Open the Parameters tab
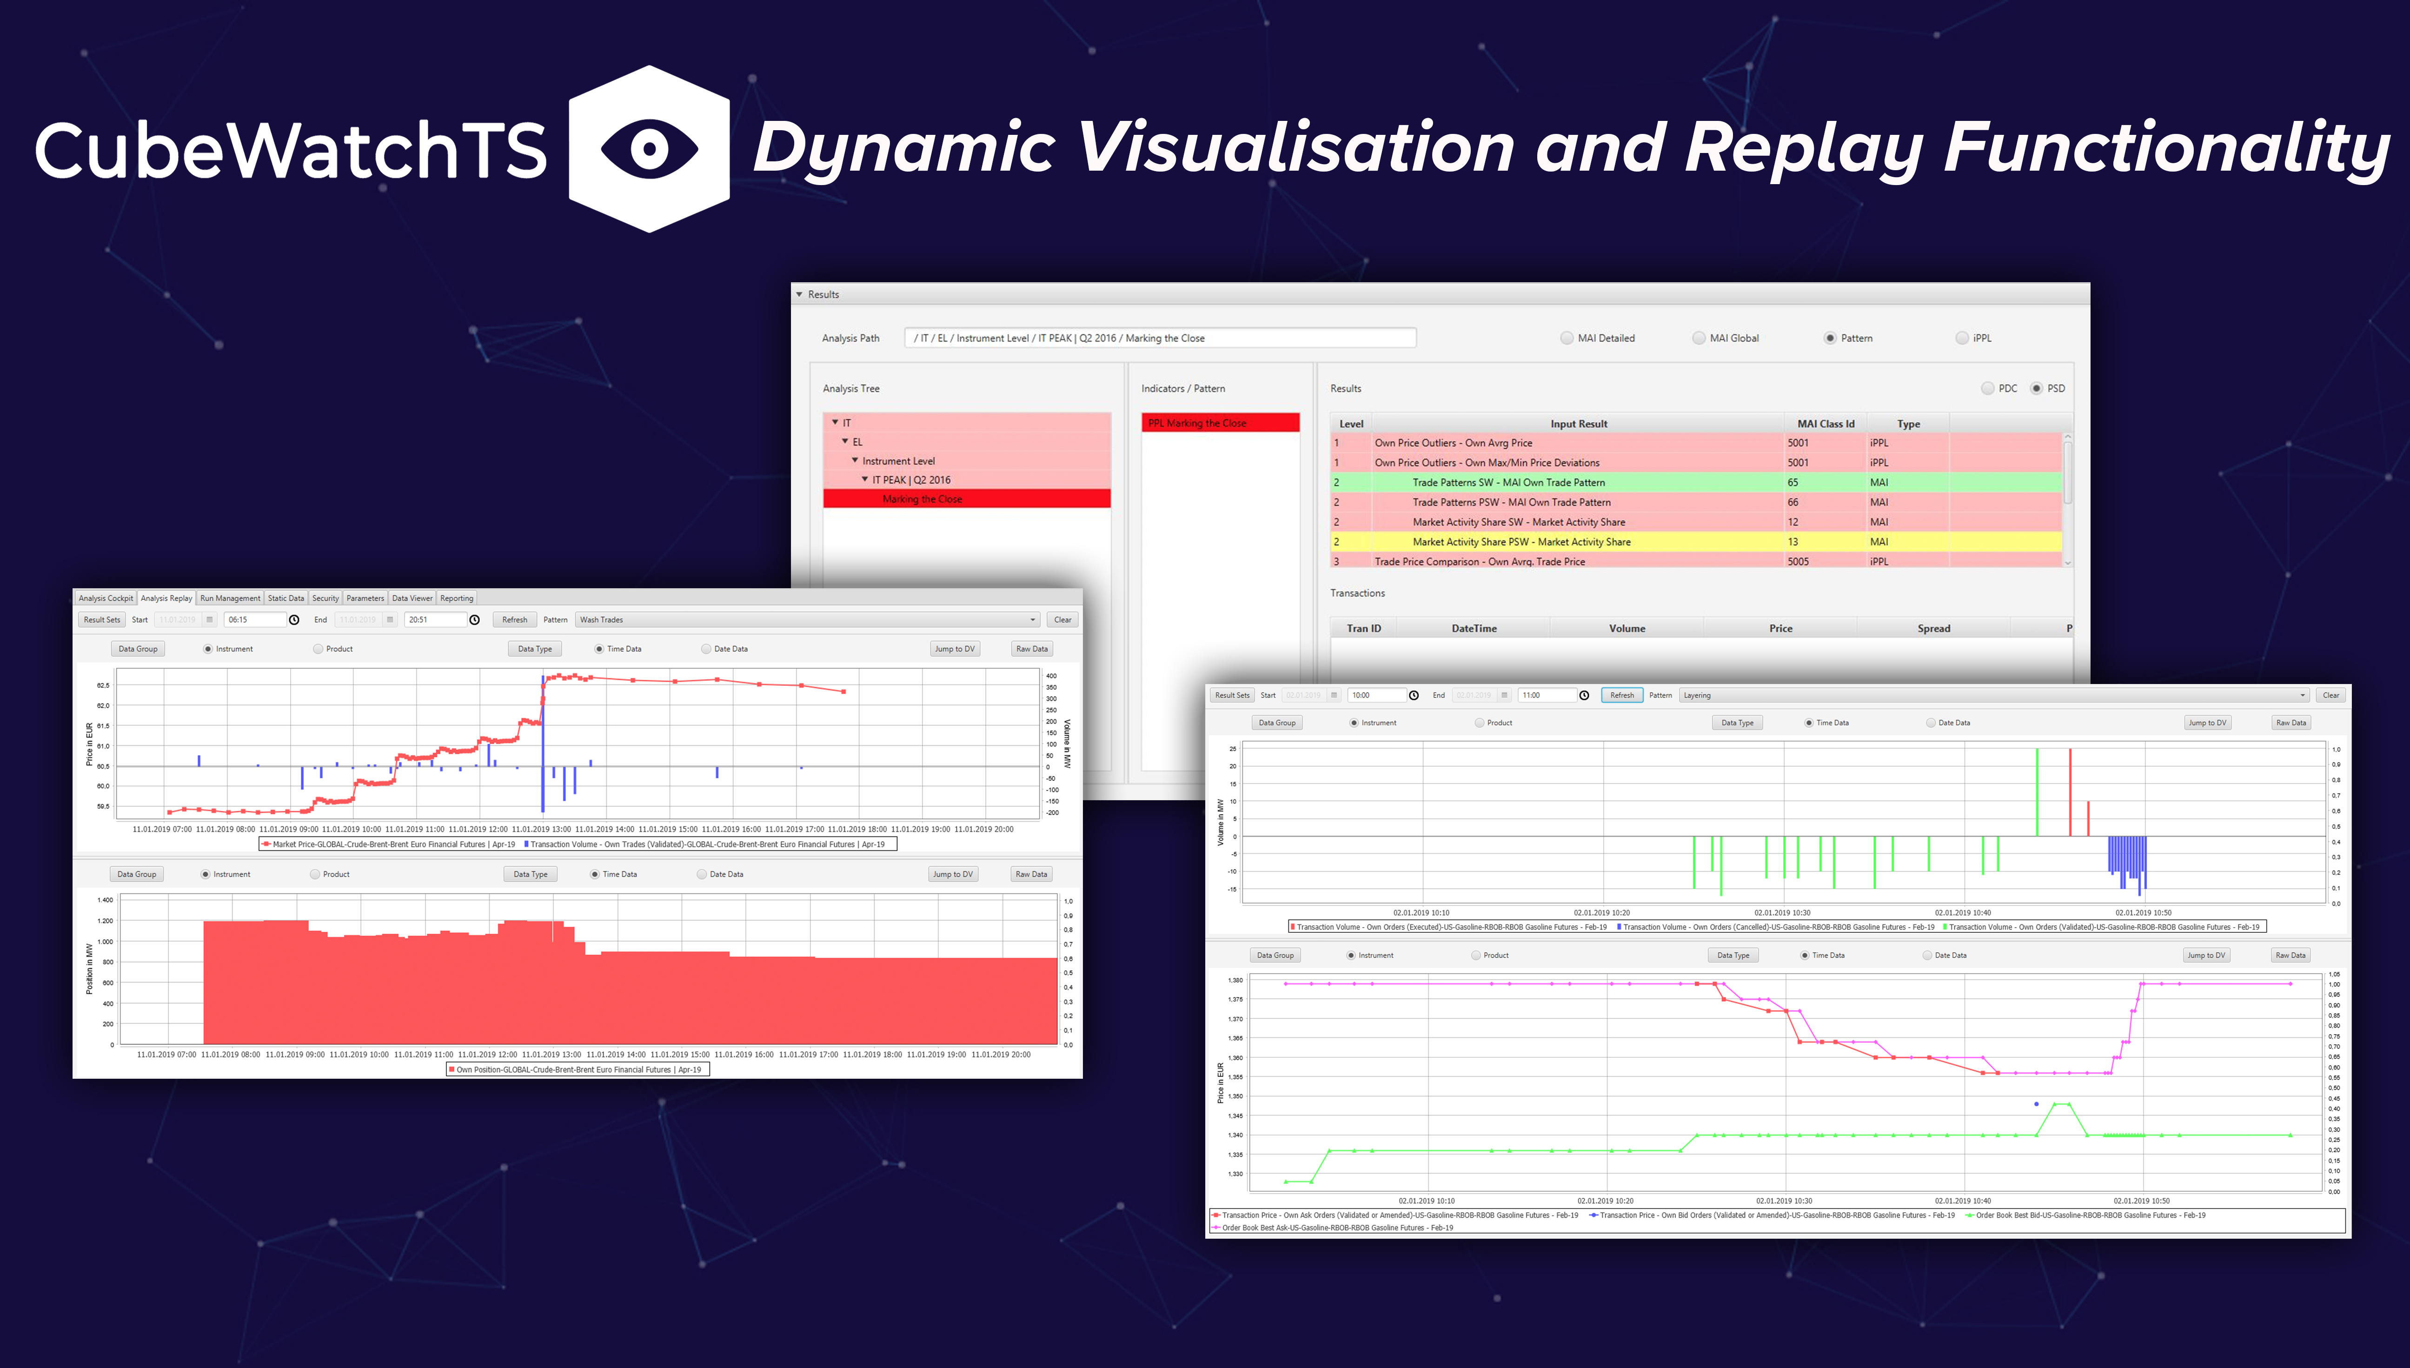The height and width of the screenshot is (1368, 2410). click(x=365, y=598)
